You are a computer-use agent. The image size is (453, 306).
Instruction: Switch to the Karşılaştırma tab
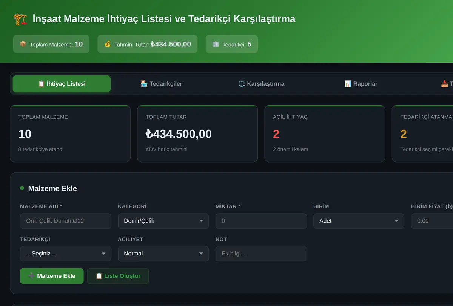pyautogui.click(x=261, y=84)
